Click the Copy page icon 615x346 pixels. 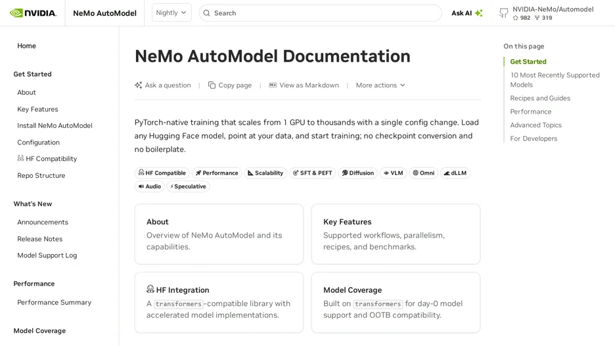212,85
